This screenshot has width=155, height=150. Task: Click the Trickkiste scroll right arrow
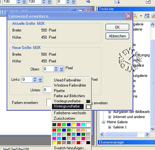pyautogui.click(x=147, y=134)
